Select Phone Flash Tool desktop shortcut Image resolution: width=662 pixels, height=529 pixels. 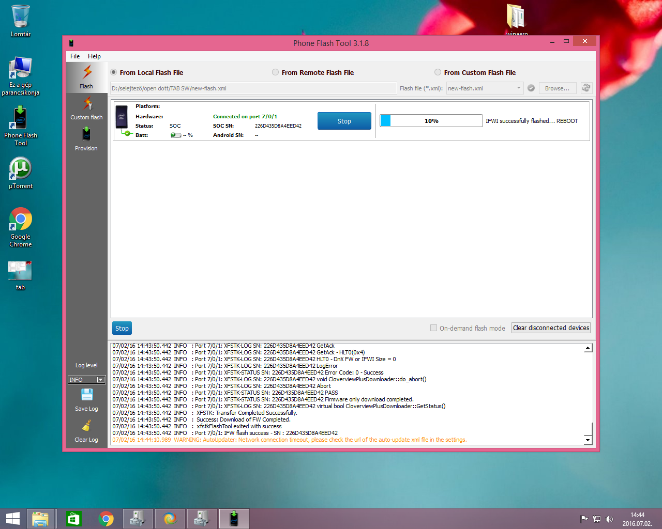21,126
